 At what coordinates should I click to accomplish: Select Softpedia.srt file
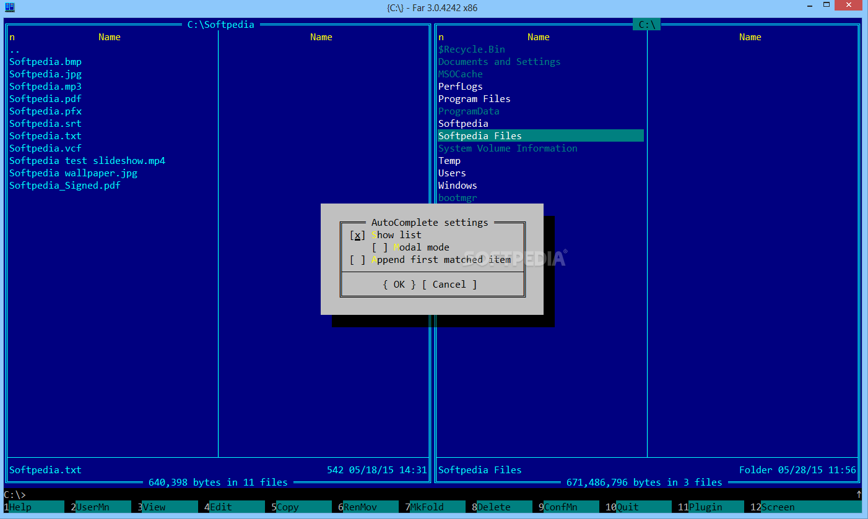pyautogui.click(x=45, y=124)
